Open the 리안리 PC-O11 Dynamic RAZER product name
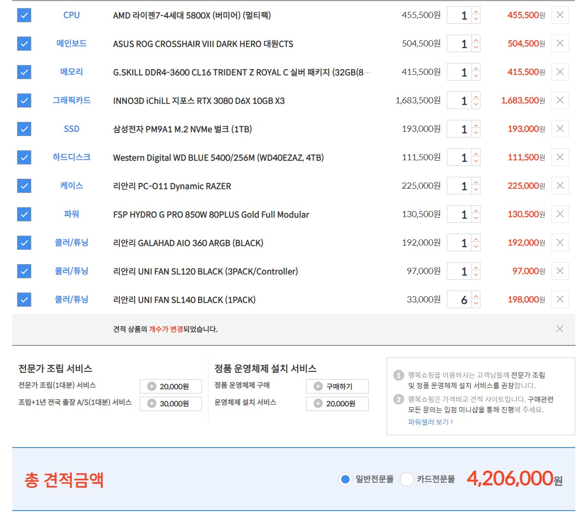The image size is (579, 512). coord(172,186)
